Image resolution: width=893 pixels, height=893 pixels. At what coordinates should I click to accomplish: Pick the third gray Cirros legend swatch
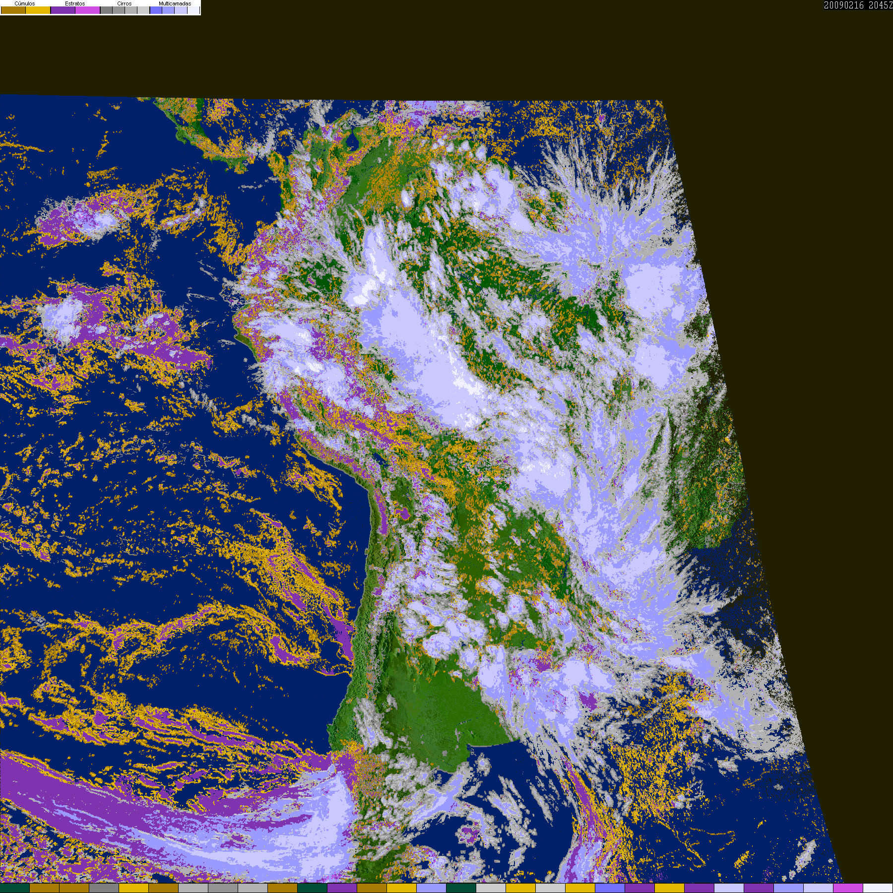[x=131, y=10]
